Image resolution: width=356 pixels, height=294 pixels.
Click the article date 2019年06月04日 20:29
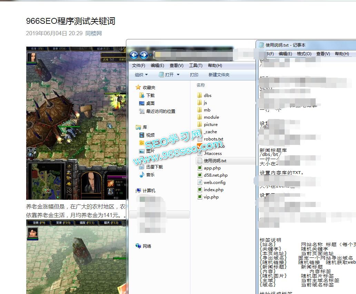coord(54,33)
